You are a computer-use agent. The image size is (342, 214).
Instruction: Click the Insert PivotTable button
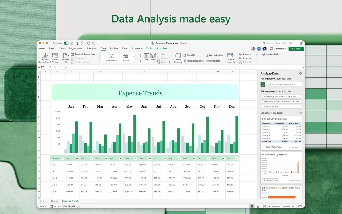(272, 147)
